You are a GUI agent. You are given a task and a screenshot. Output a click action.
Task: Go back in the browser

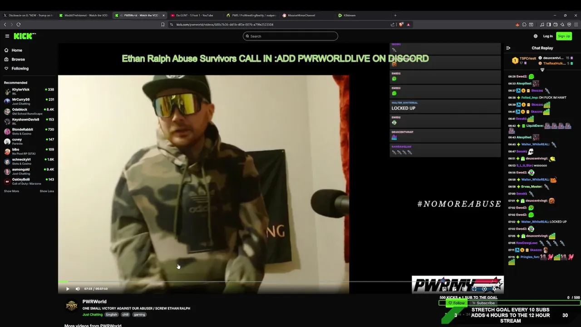coord(5,25)
